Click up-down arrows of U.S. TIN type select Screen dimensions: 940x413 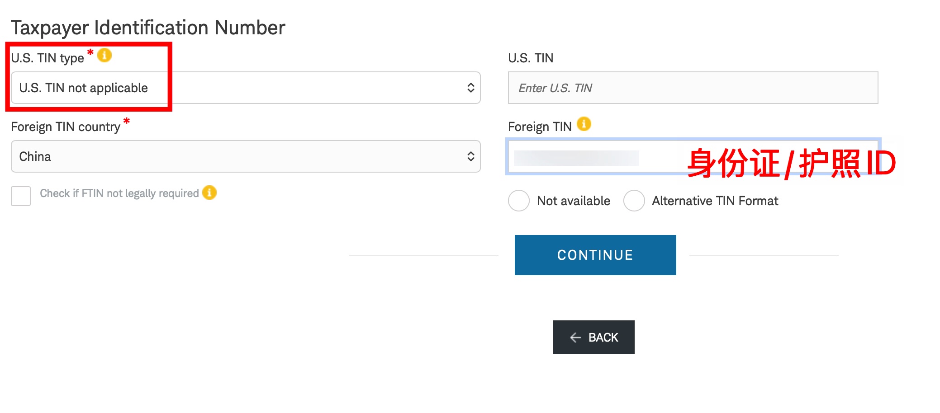tap(470, 88)
